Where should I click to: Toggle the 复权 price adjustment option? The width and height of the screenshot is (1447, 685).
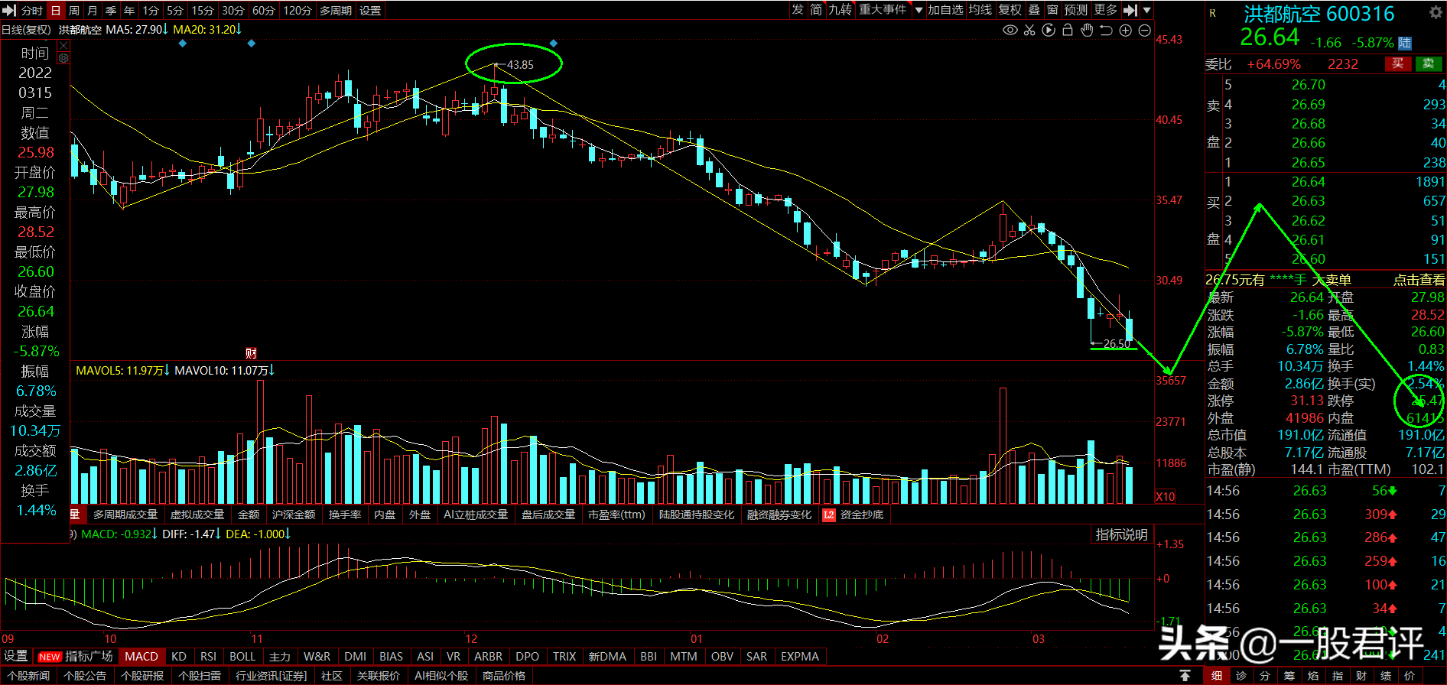point(1010,10)
